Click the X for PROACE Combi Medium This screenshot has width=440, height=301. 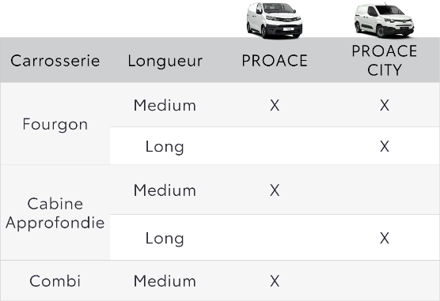(x=275, y=280)
